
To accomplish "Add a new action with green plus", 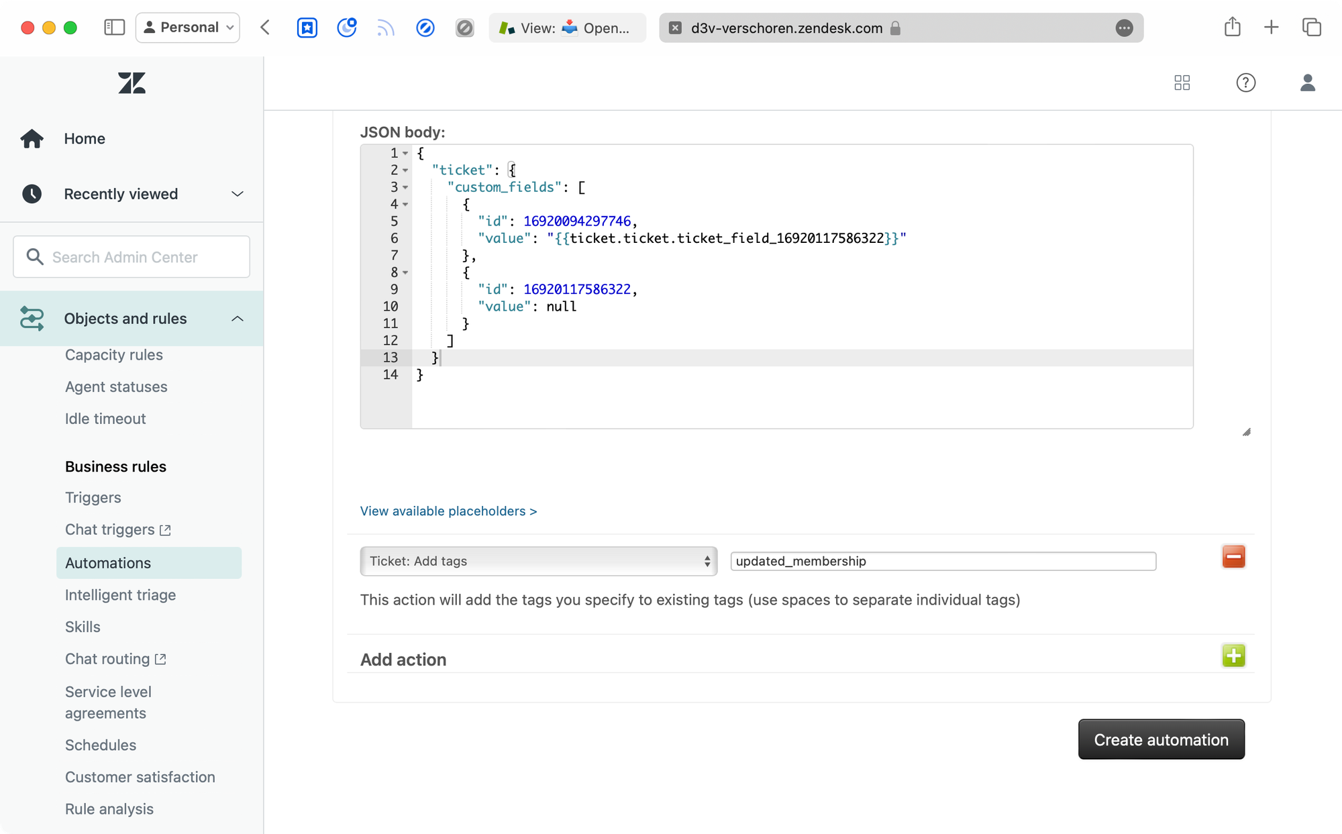I will (1233, 656).
